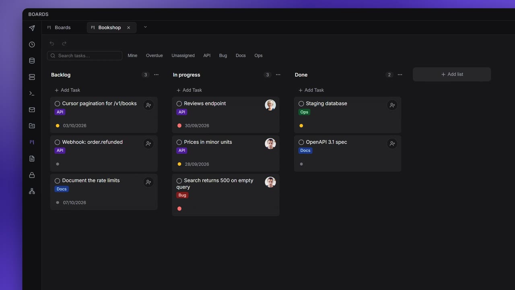
Task: Switch to the Boards tab
Action: [x=59, y=27]
